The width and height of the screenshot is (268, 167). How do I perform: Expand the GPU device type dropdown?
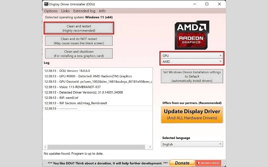click(x=192, y=55)
